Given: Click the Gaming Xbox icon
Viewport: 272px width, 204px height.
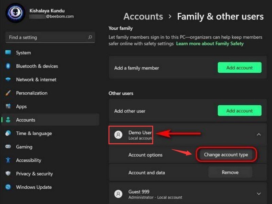Looking at the screenshot, I should 8,147.
